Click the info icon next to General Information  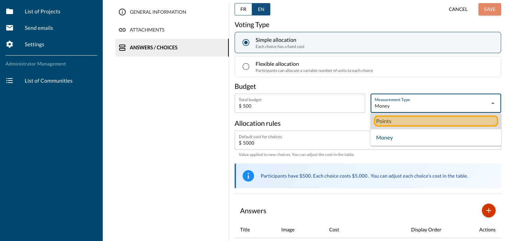(122, 12)
